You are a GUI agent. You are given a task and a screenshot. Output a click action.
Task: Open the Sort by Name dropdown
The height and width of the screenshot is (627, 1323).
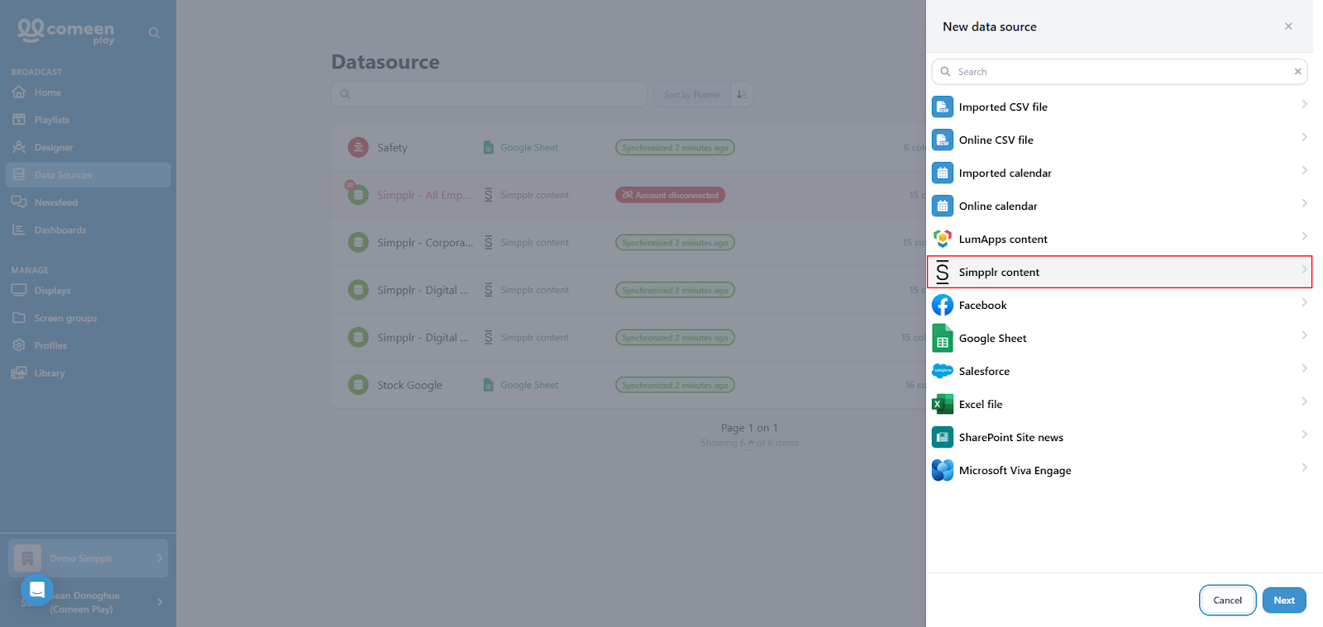click(692, 94)
